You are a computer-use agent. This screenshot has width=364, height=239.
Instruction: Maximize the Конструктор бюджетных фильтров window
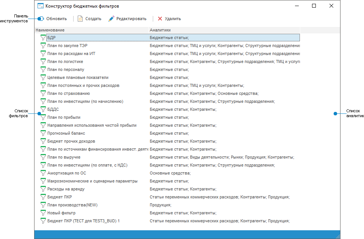(314, 6)
